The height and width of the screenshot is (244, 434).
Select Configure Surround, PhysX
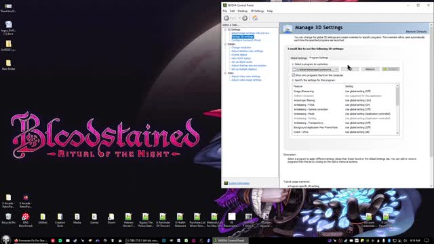[x=246, y=40]
